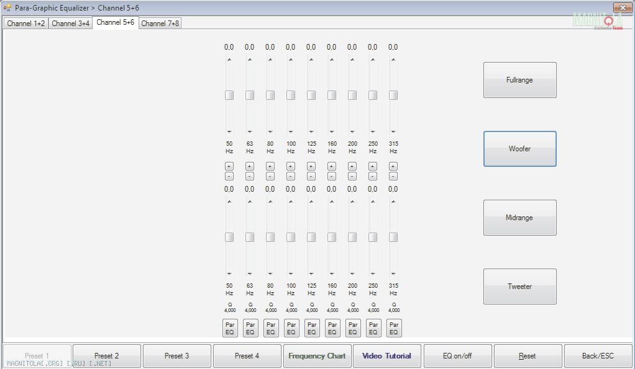The width and height of the screenshot is (635, 369).
Task: Click the window icon in the title bar
Action: click(7, 7)
